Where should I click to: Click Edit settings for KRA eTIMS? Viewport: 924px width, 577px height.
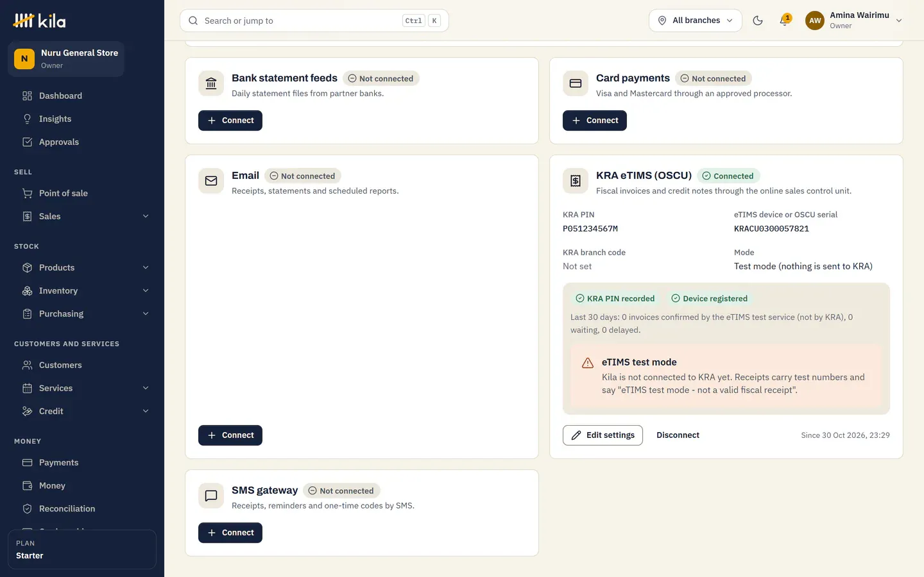[603, 435]
